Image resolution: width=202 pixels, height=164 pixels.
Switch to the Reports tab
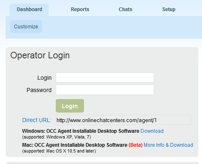[80, 9]
